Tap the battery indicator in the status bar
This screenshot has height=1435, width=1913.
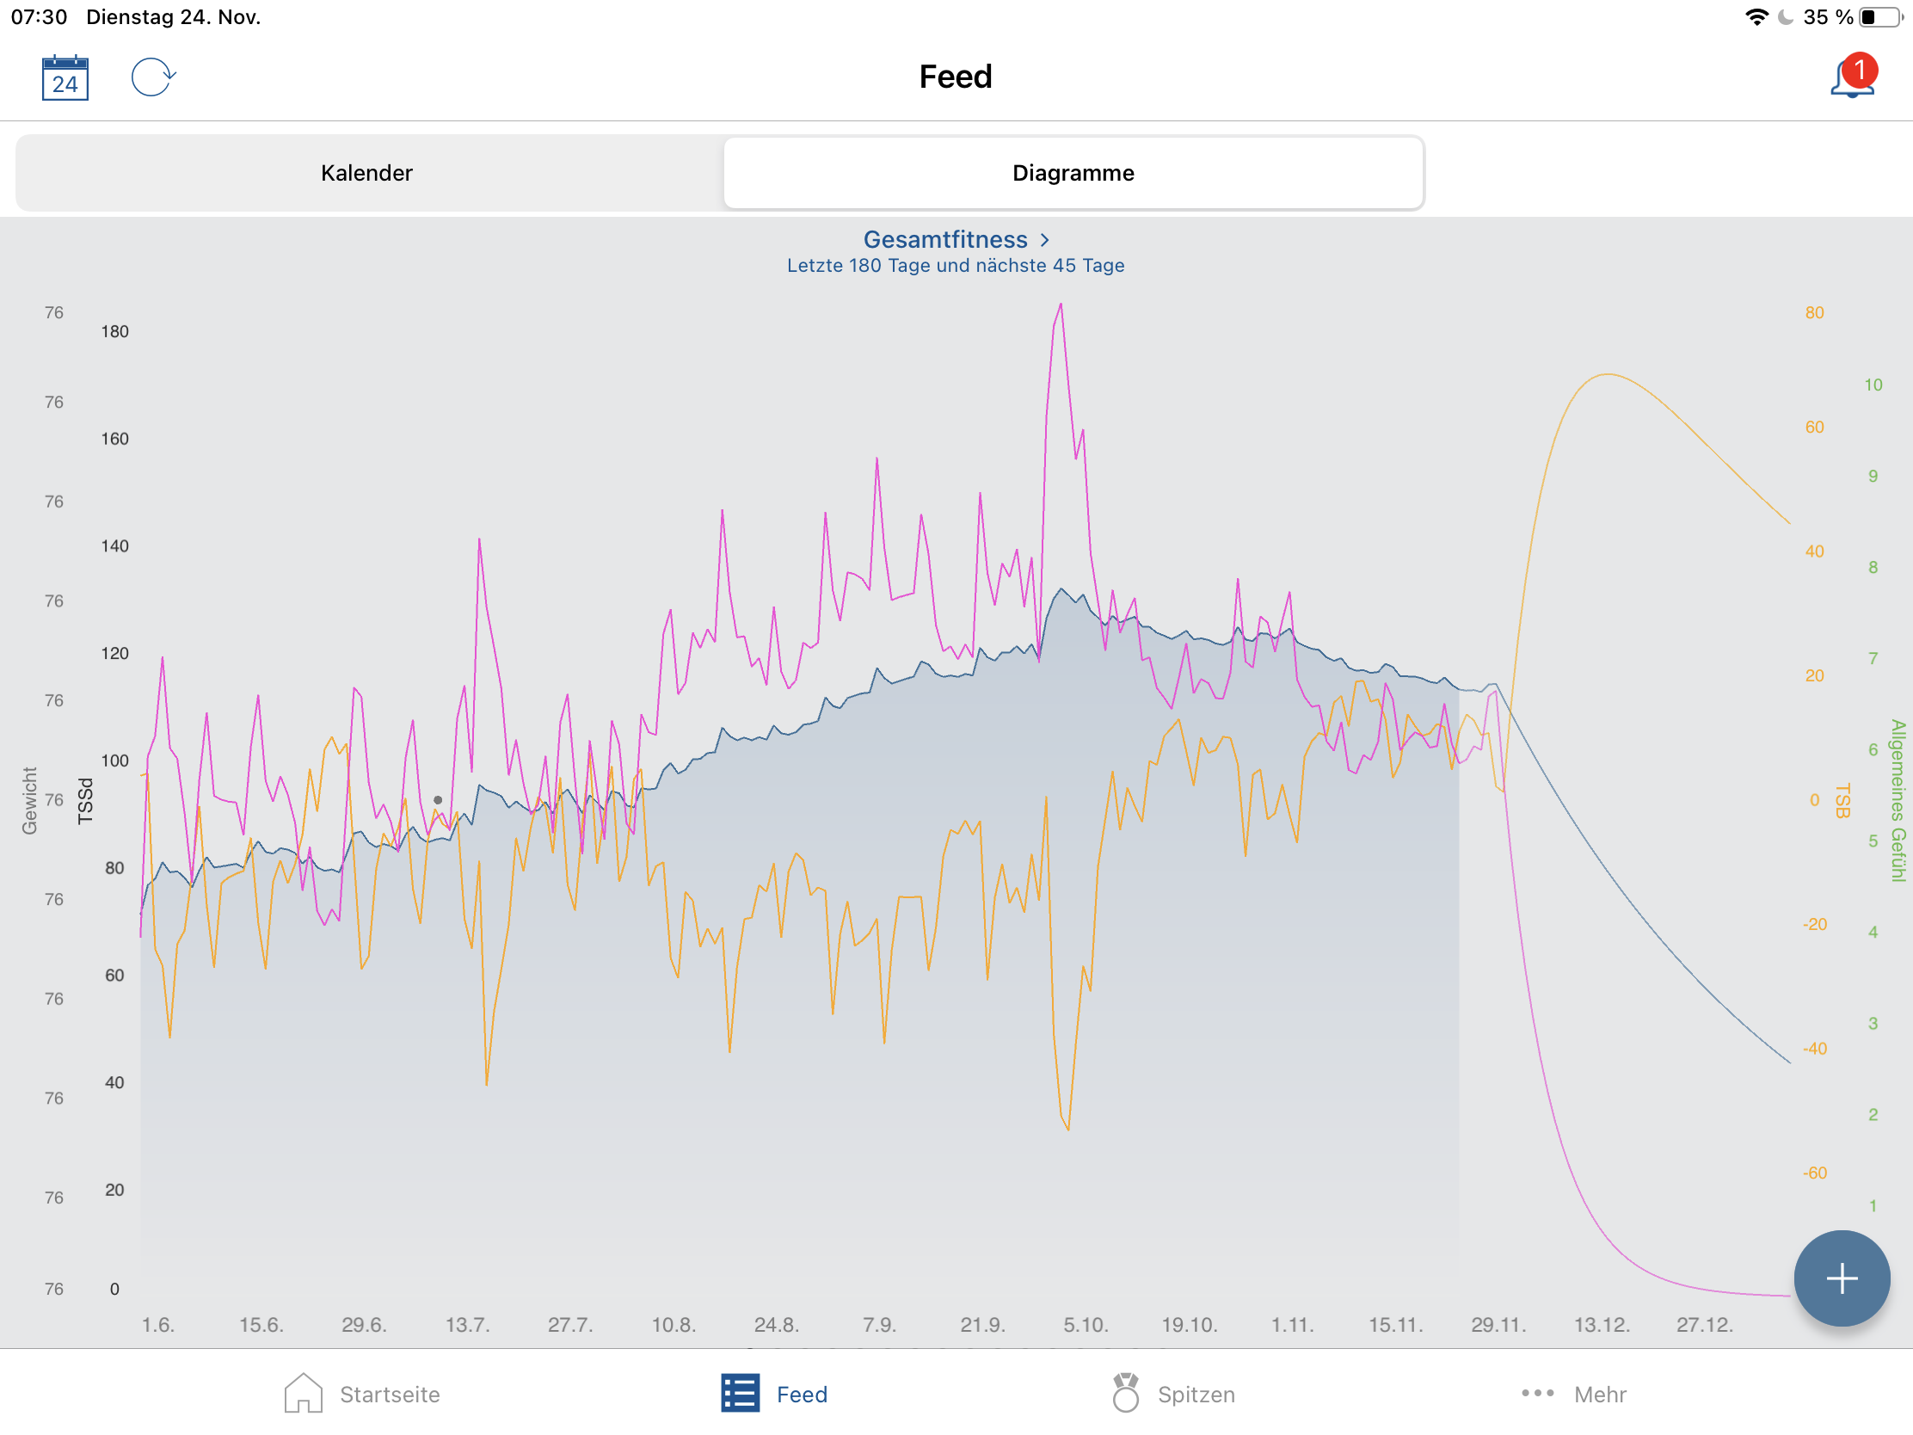click(1879, 17)
